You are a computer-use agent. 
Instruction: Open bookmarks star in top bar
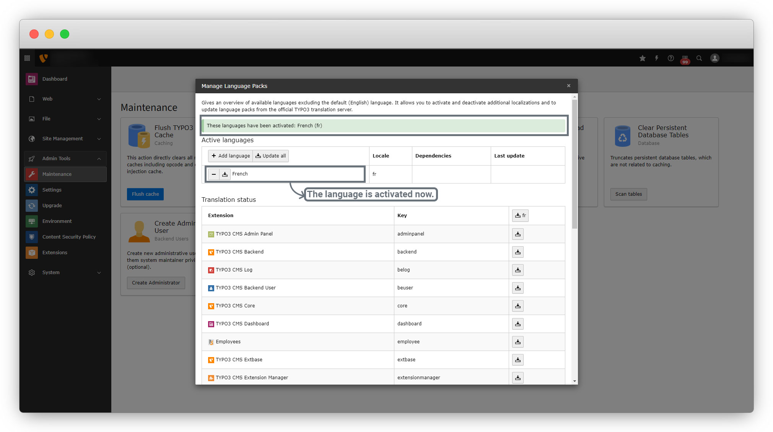643,58
